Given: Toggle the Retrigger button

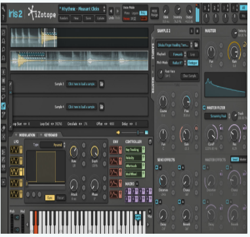Looking at the screenshot, I should click(192, 63).
